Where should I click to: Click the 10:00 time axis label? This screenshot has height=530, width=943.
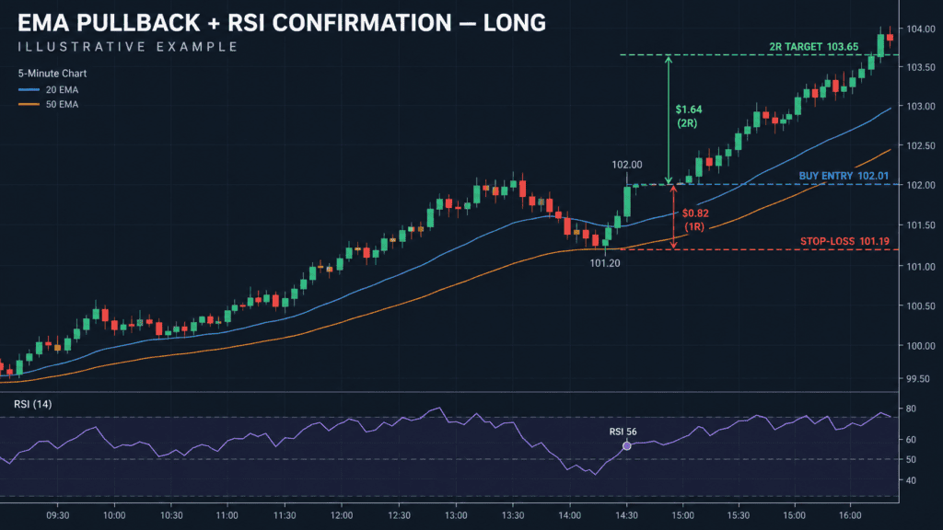114,515
